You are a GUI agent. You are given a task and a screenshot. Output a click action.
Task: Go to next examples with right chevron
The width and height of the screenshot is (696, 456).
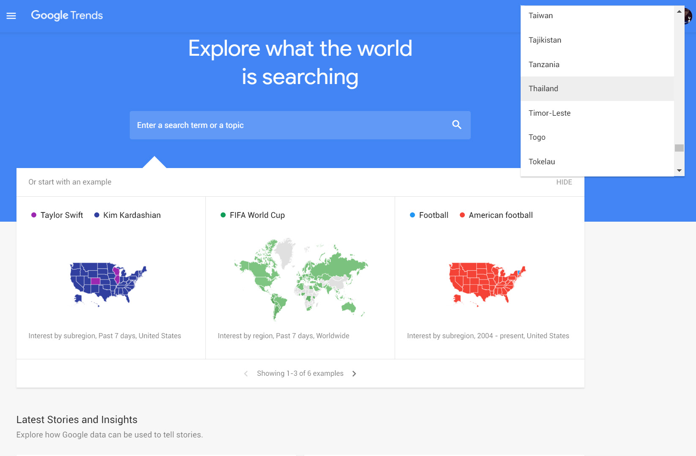(354, 374)
